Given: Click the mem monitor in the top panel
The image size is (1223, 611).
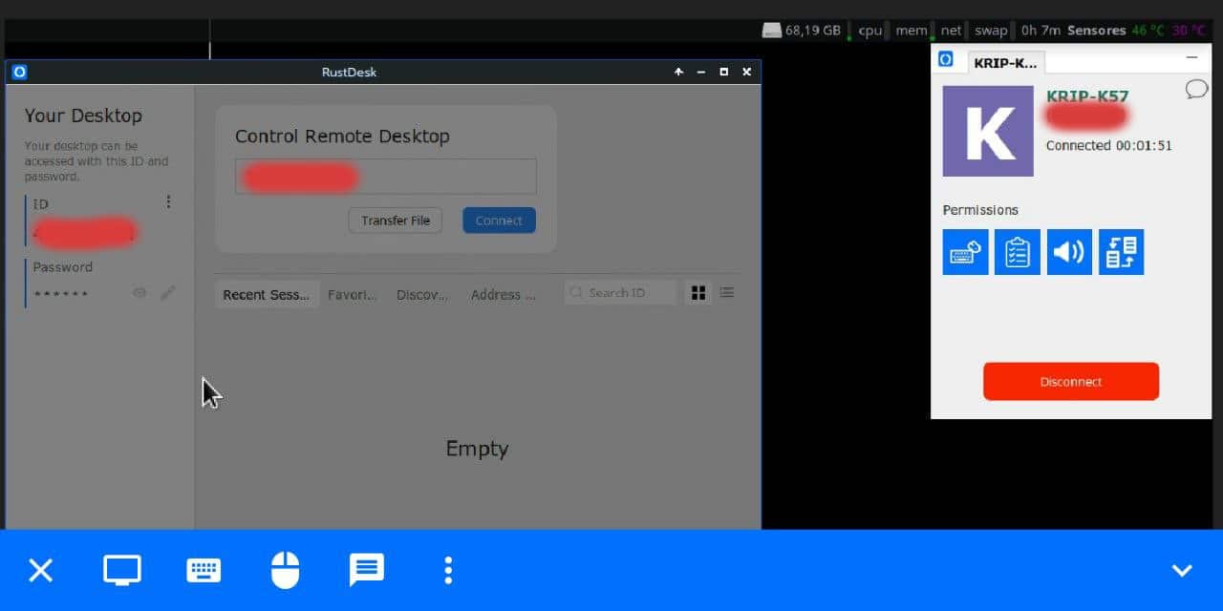Looking at the screenshot, I should tap(911, 31).
